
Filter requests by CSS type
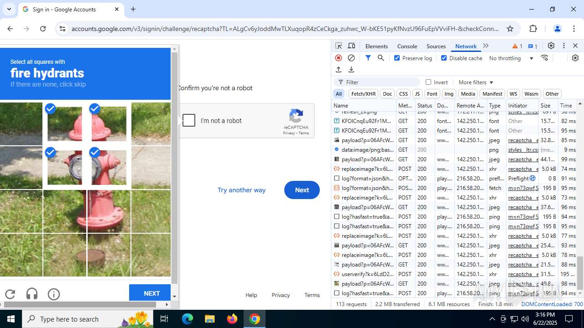tap(403, 94)
